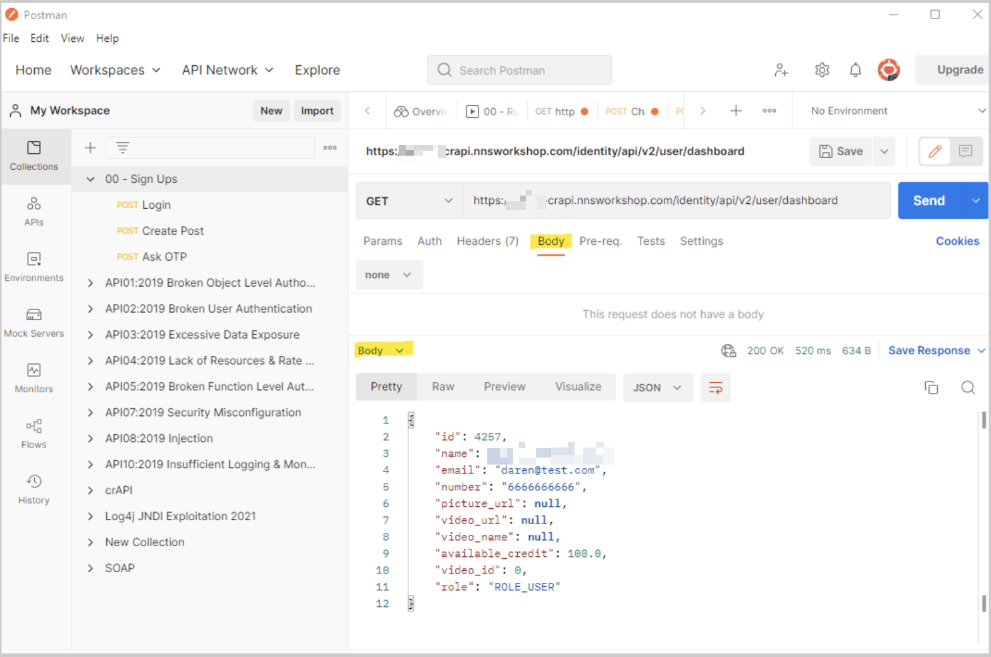
Task: Click the Save button
Action: click(x=841, y=151)
